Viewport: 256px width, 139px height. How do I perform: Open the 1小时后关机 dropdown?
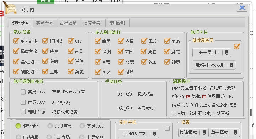coord(138,134)
